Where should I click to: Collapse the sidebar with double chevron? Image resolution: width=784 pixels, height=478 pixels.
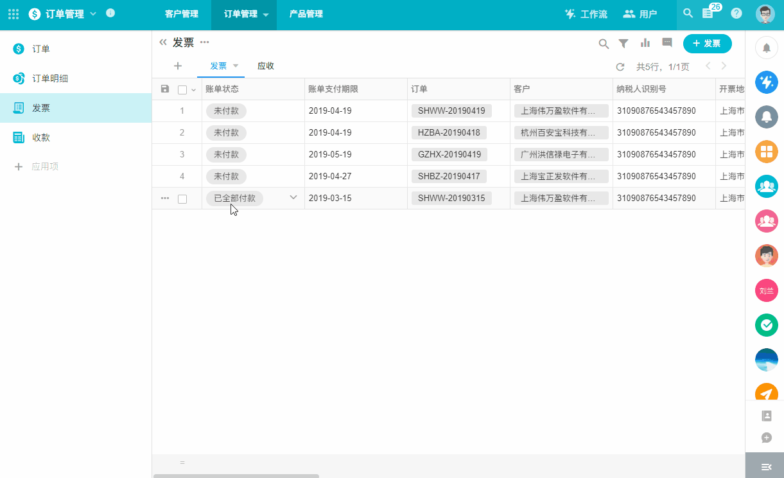pyautogui.click(x=162, y=42)
